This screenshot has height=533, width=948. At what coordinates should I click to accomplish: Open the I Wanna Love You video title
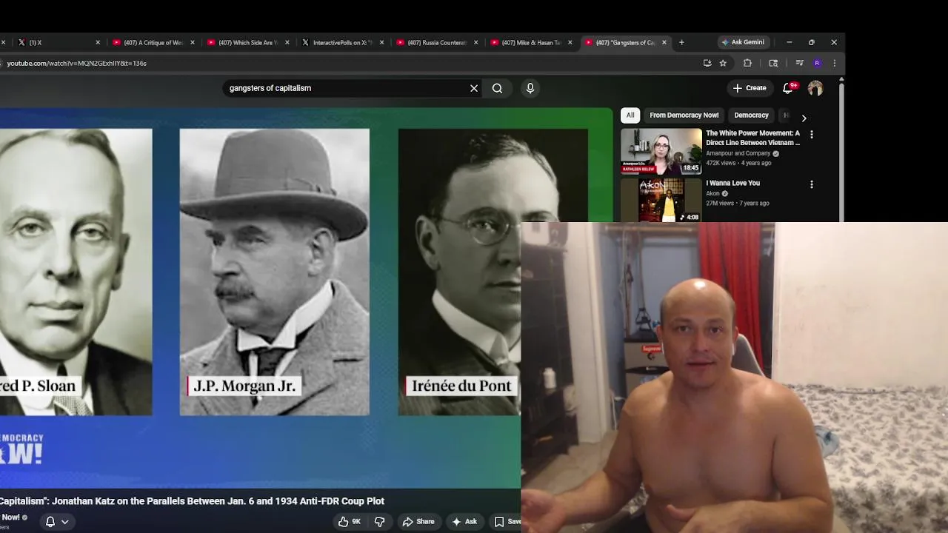(x=732, y=183)
